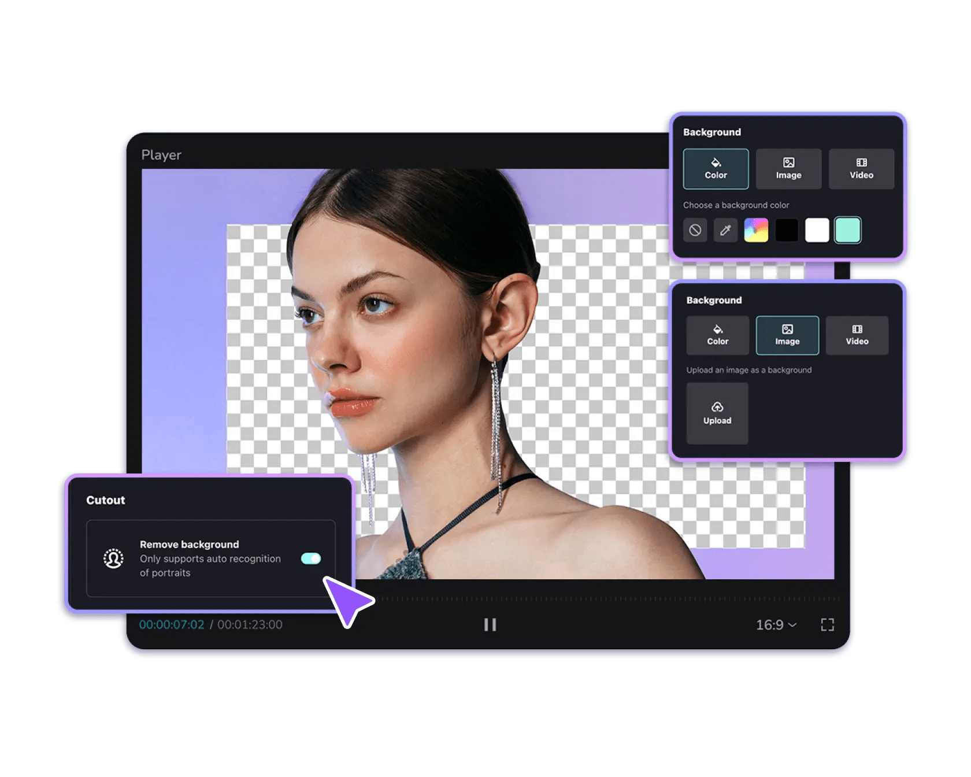Viewport: 971px width, 777px height.
Task: Choose the mint green background swatch
Action: point(848,230)
